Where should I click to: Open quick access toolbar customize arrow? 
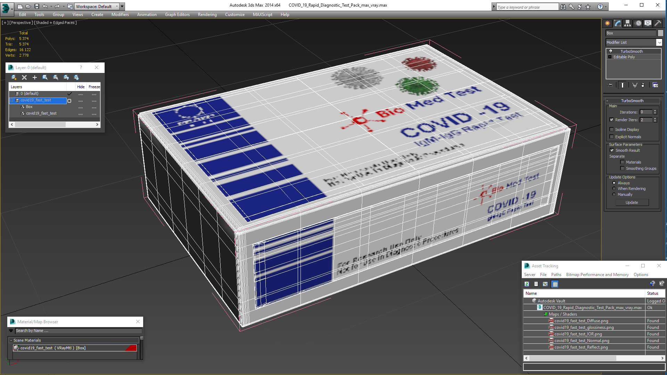[x=122, y=6]
